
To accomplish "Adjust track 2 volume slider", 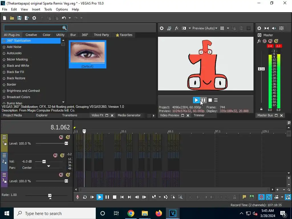I will pyautogui.click(x=44, y=161).
